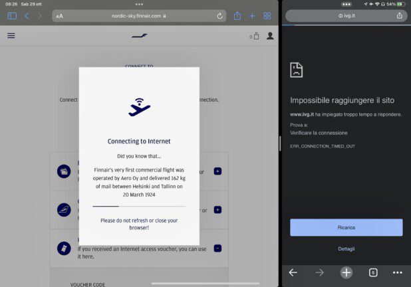This screenshot has width=411, height=287.
Task: Go back in Safari
Action: [27, 15]
